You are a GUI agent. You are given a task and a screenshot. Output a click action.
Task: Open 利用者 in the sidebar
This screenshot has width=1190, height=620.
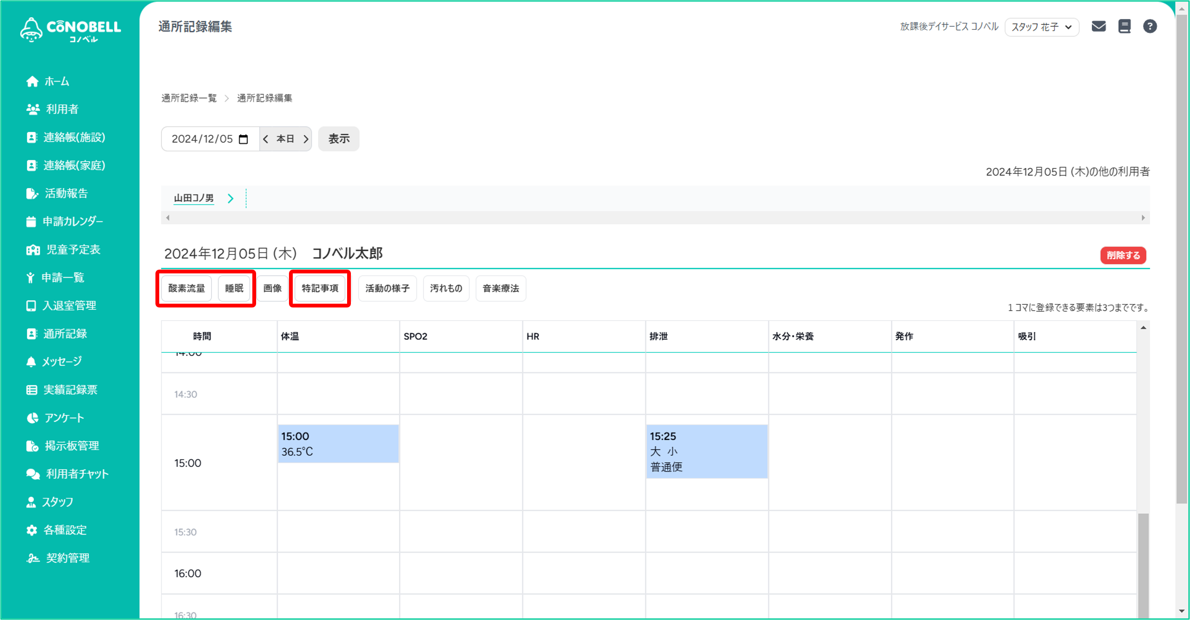tap(62, 109)
